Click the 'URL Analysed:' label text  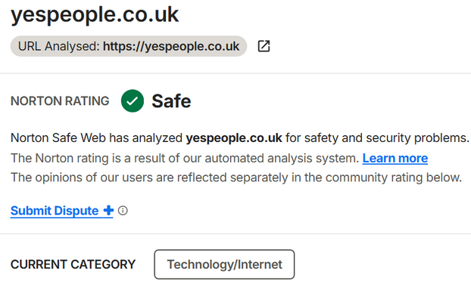[58, 46]
